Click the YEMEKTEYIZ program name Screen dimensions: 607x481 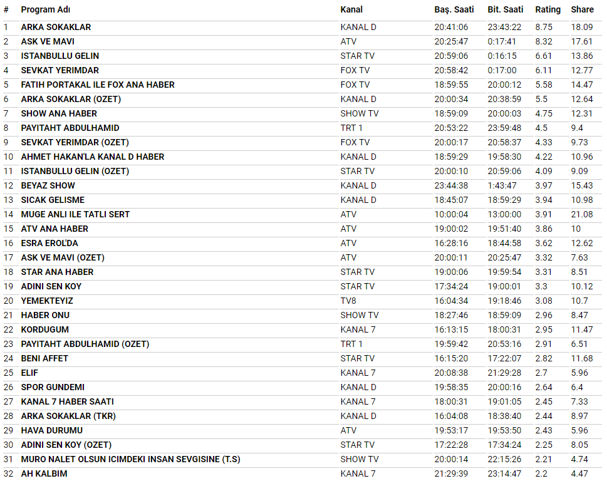pyautogui.click(x=47, y=301)
